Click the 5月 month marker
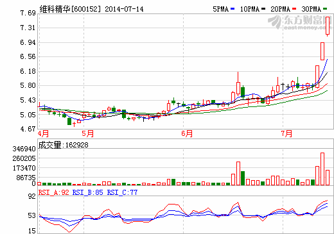The image size is (334, 234). pyautogui.click(x=88, y=134)
